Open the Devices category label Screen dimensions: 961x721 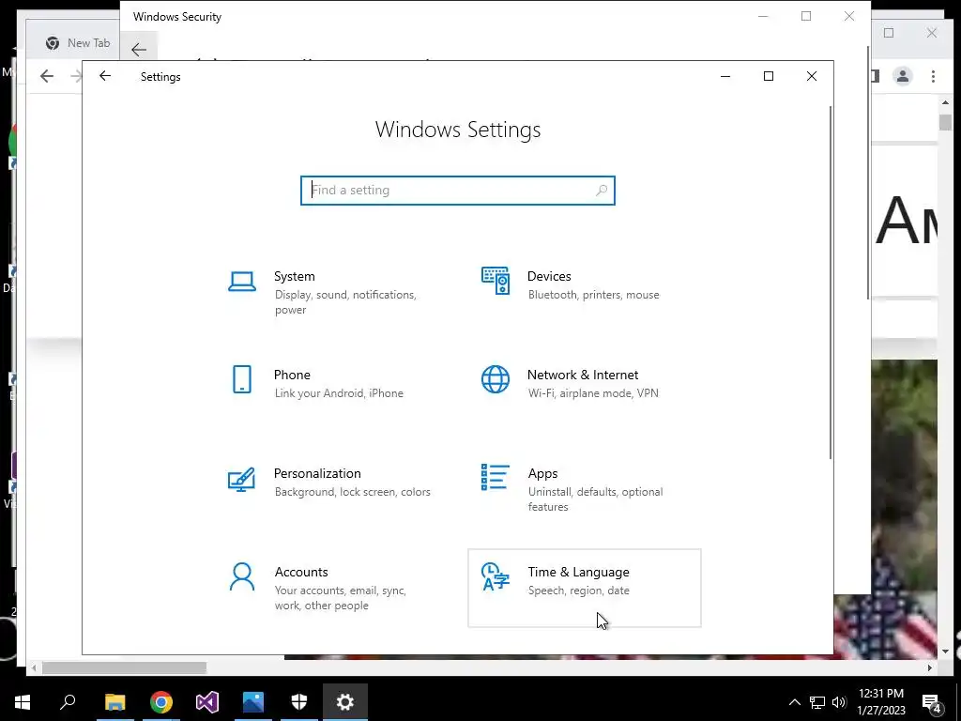click(549, 277)
